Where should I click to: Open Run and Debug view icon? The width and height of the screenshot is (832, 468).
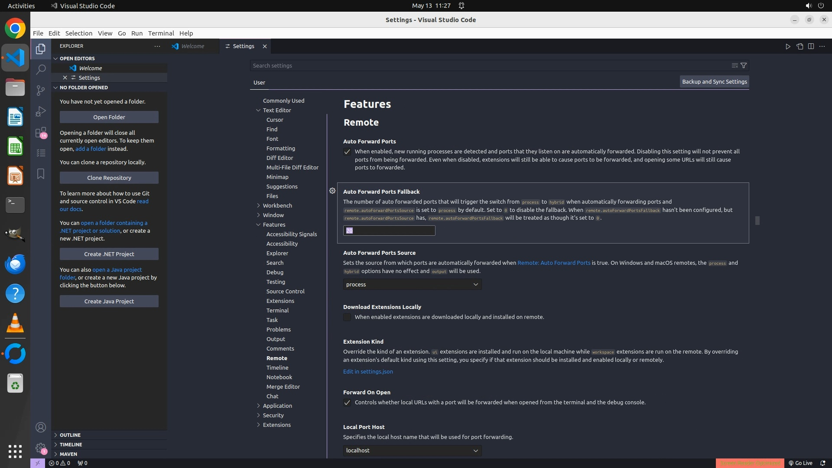coord(41,111)
